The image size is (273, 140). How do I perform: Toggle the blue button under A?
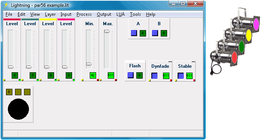tap(134, 33)
